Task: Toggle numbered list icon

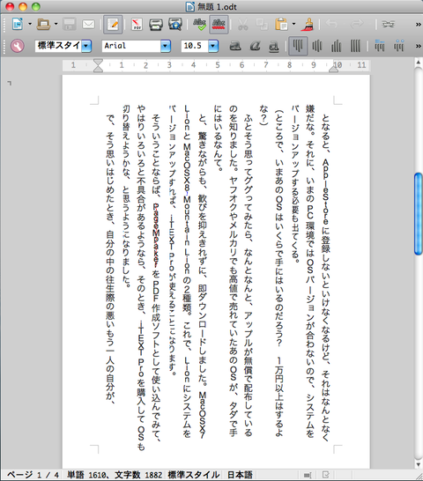Action: point(380,46)
